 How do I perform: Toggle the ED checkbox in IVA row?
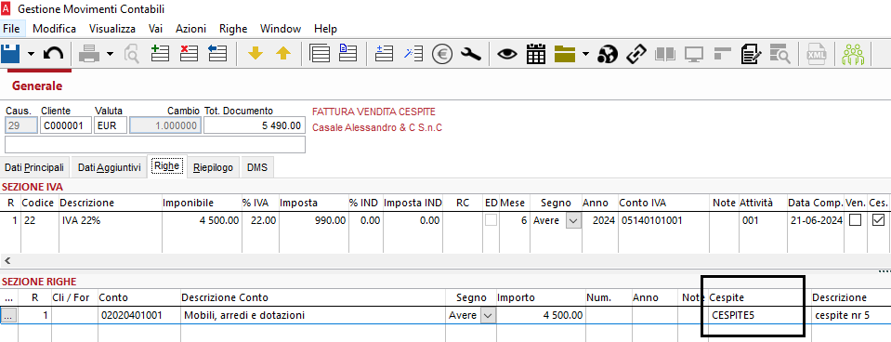pos(491,220)
